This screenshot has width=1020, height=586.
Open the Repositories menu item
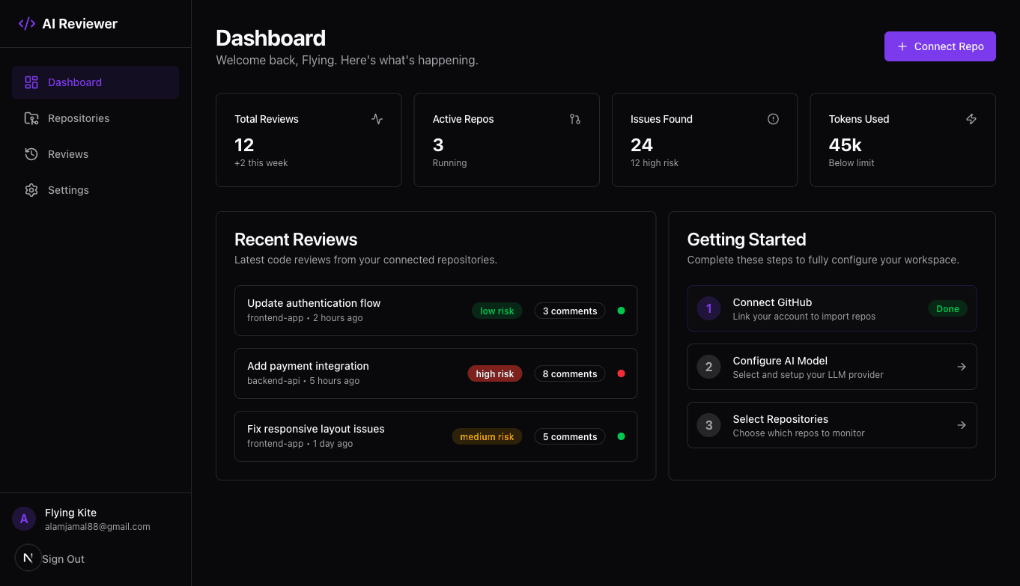coord(95,118)
